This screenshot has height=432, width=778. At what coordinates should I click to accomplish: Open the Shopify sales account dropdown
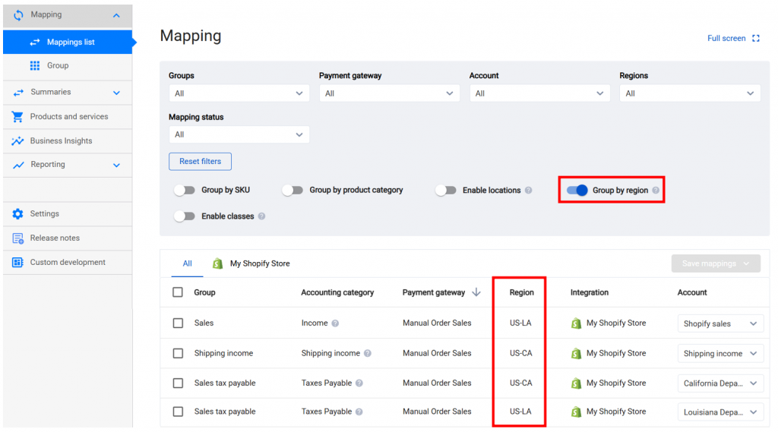coord(719,323)
